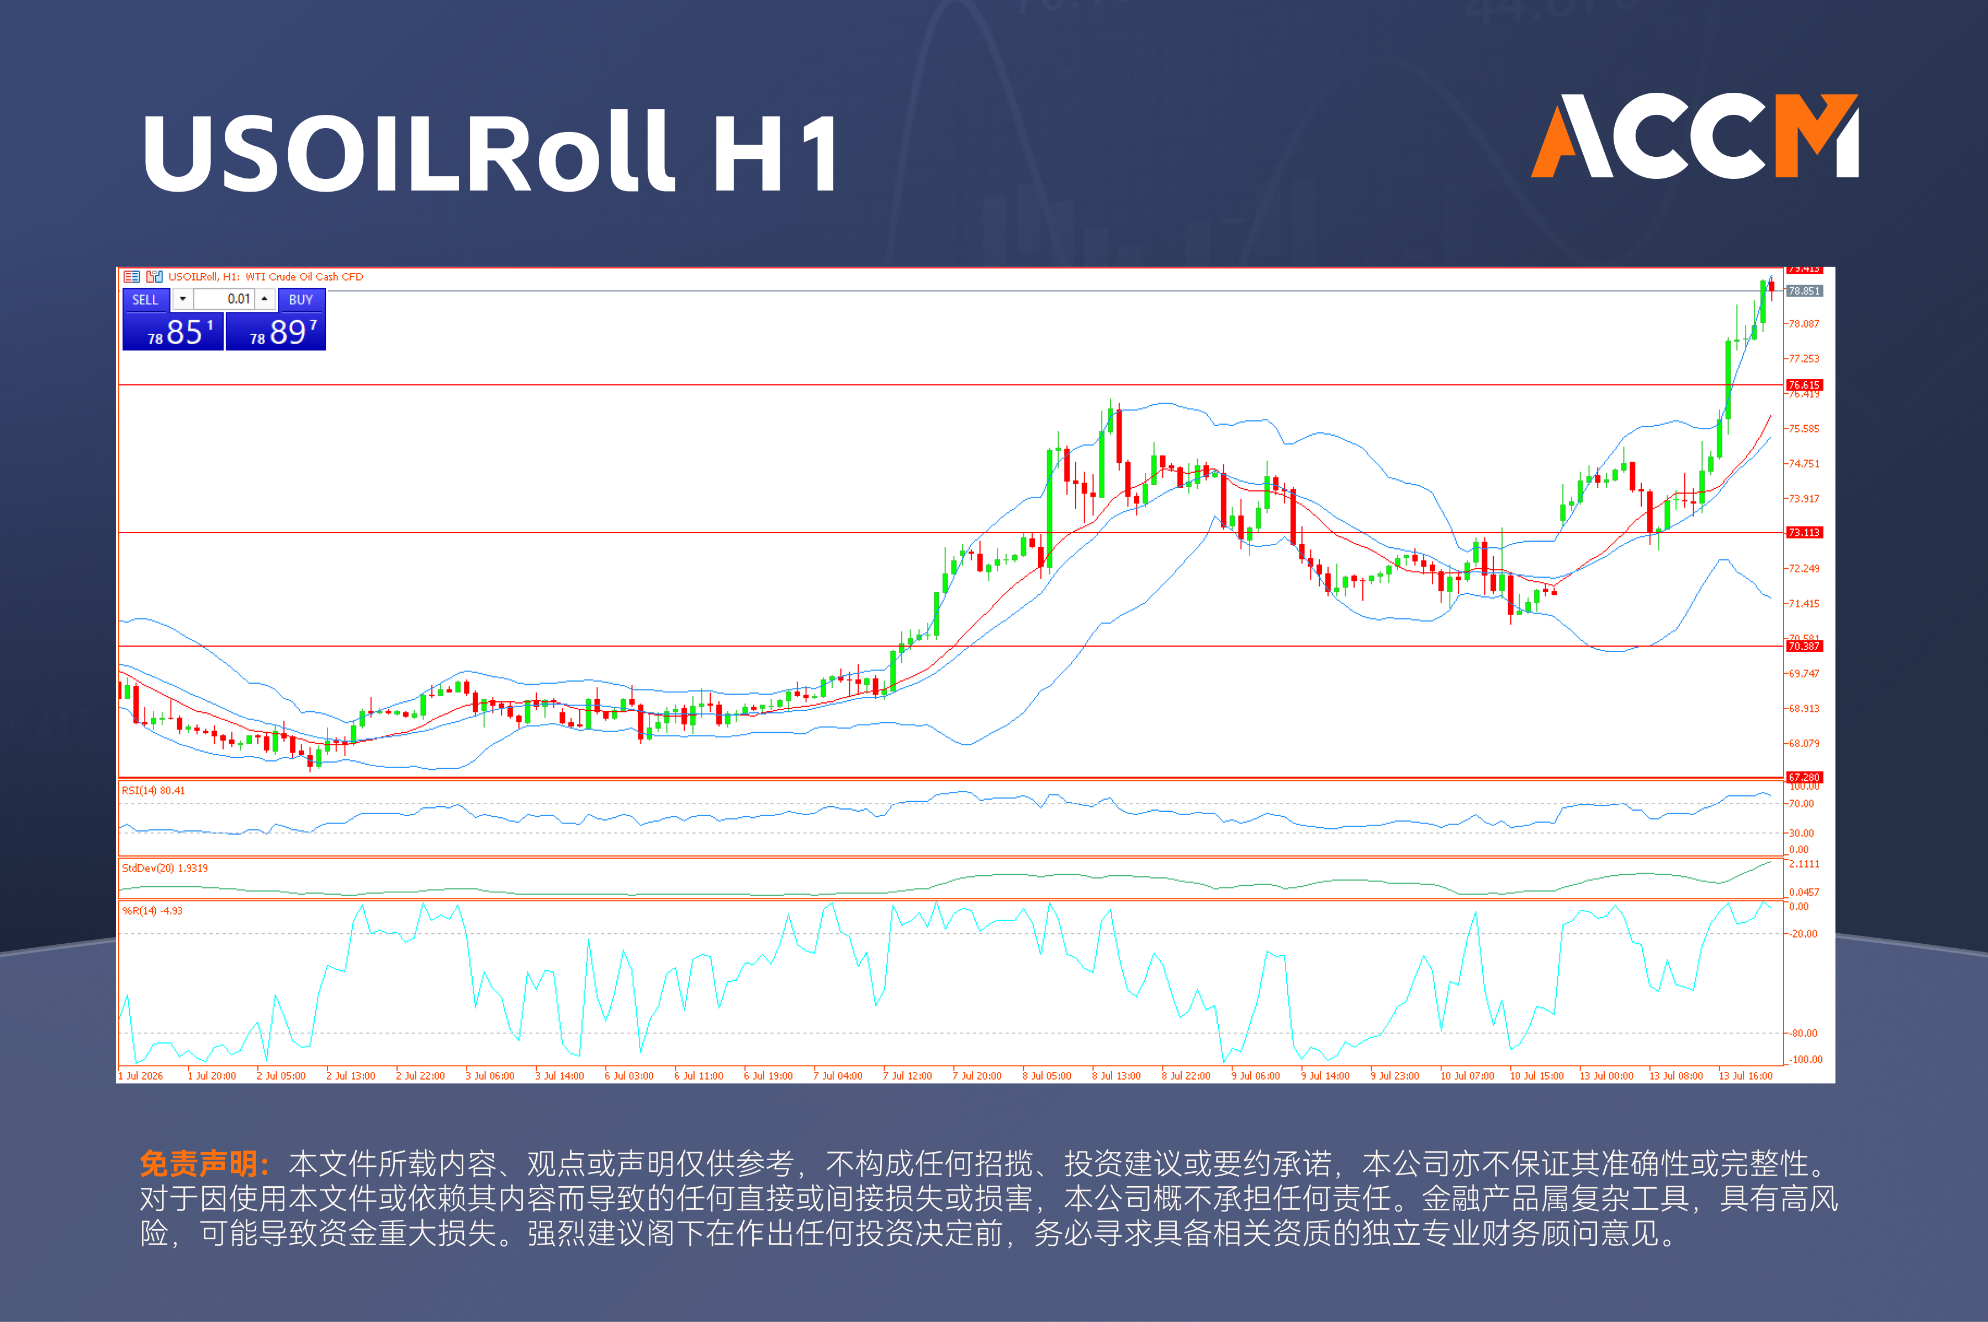Viewport: 1988px width, 1322px height.
Task: Click the one-click trading panel icon
Action: pyautogui.click(x=131, y=277)
